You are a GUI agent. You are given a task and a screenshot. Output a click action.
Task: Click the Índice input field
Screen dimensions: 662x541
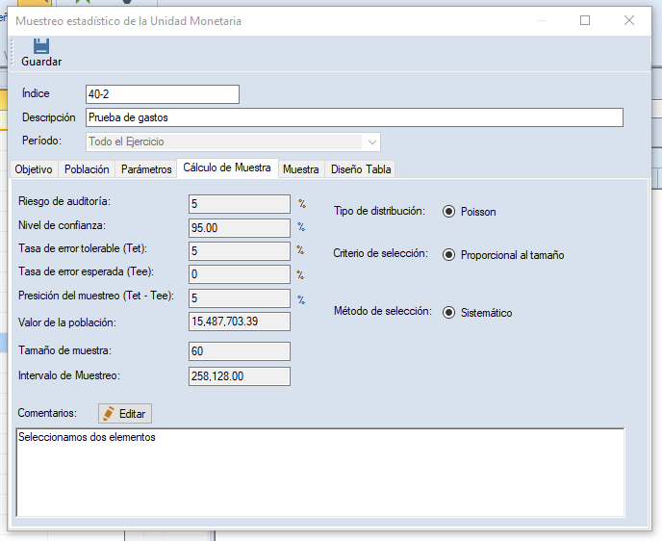click(162, 94)
